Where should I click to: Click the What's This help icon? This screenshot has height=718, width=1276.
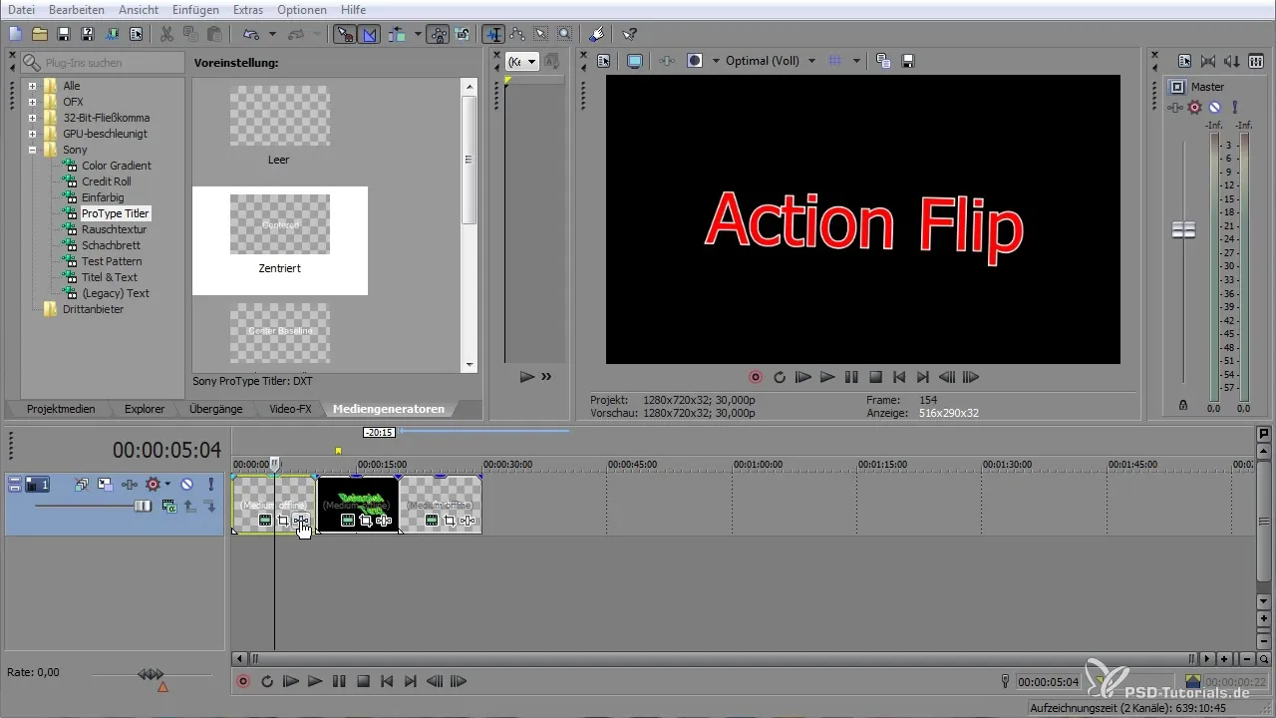[x=630, y=34]
